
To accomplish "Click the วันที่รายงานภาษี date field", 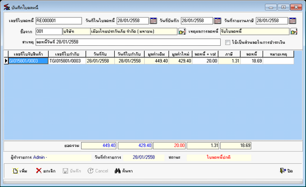I will 272,21.
